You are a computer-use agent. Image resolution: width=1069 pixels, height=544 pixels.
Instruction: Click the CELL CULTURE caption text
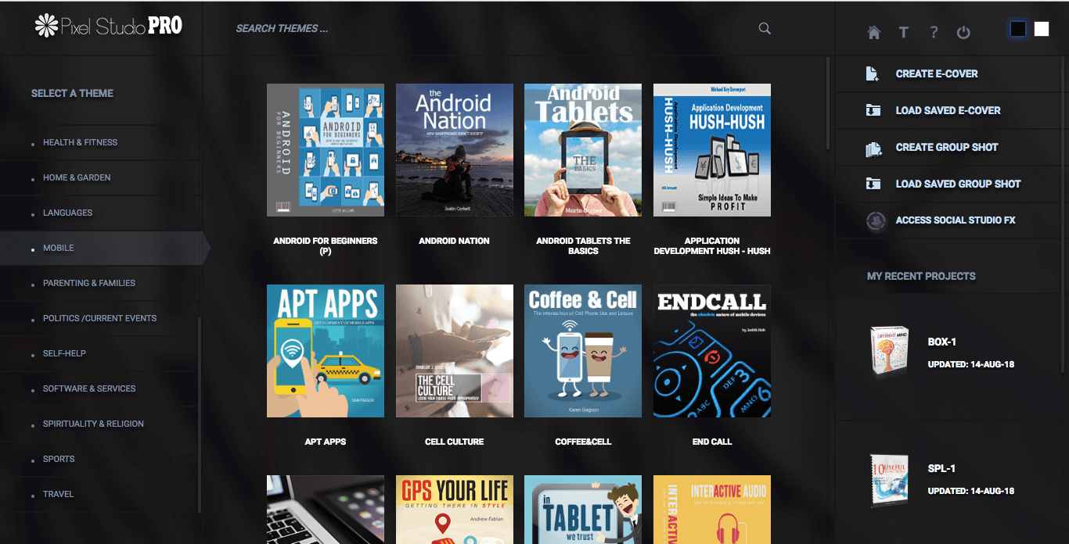click(455, 442)
